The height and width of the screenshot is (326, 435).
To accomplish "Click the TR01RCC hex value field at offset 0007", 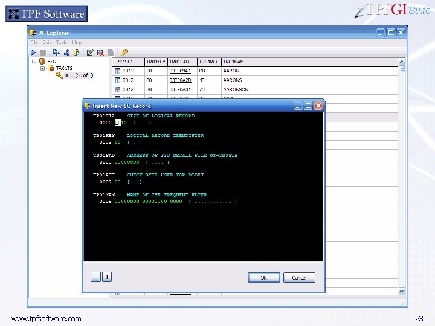I will pos(118,182).
